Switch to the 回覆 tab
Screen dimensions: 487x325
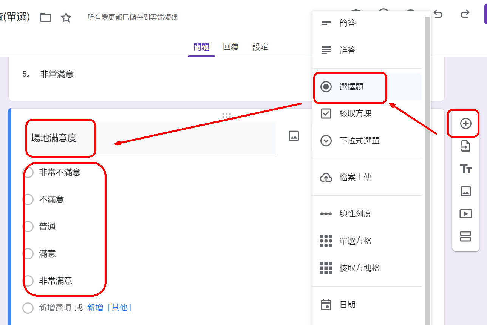(x=230, y=47)
